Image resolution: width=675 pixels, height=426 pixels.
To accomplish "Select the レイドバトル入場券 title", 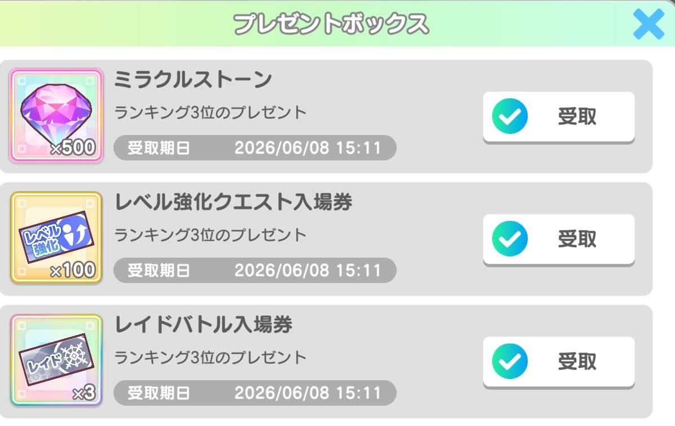I will coord(203,325).
